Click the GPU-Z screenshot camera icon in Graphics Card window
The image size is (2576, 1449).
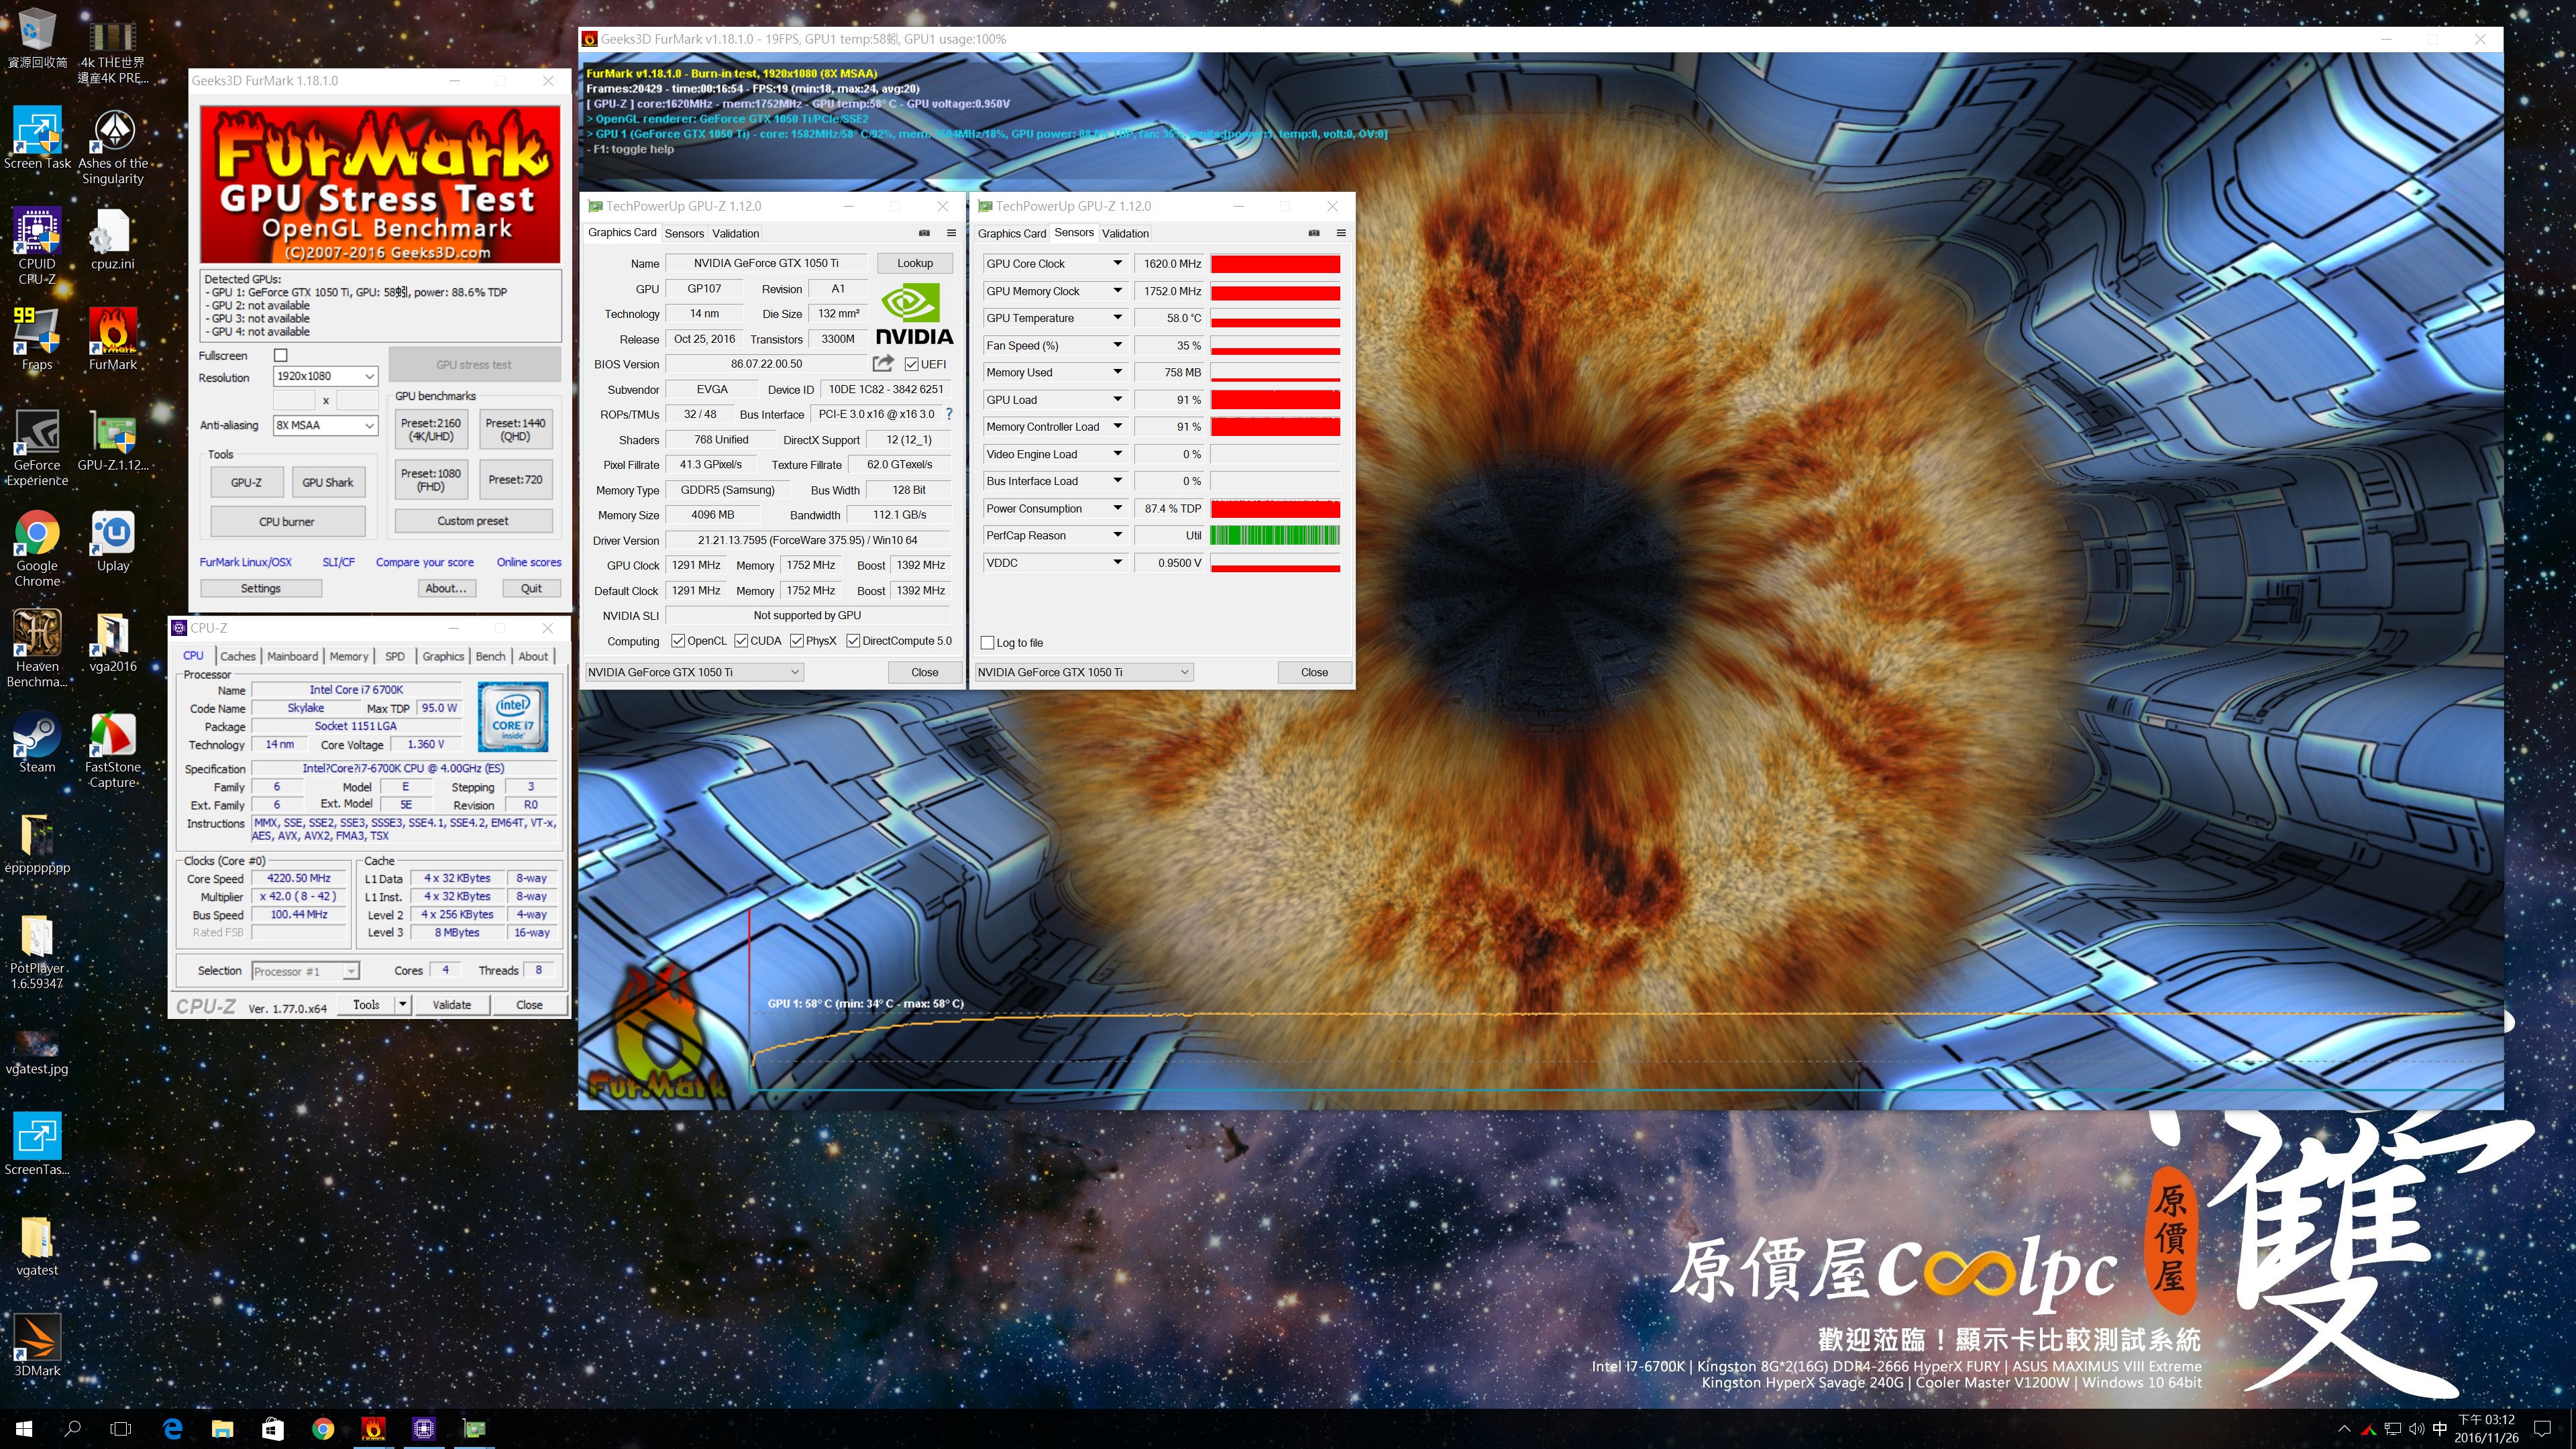tap(924, 233)
